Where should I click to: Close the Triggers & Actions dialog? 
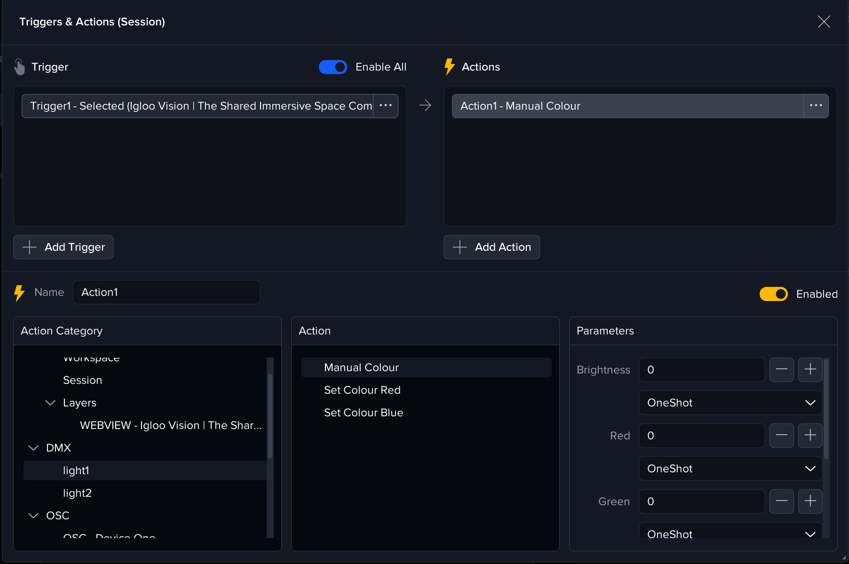pyautogui.click(x=824, y=22)
